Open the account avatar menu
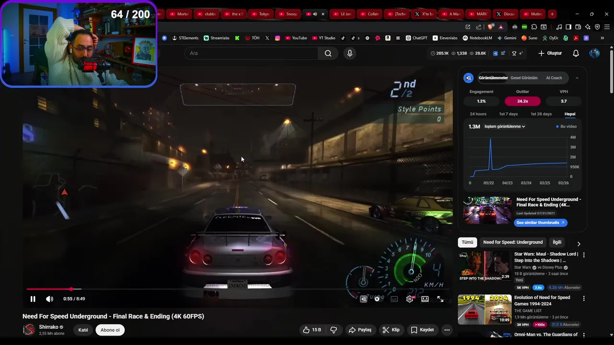The width and height of the screenshot is (614, 345). pos(594,53)
